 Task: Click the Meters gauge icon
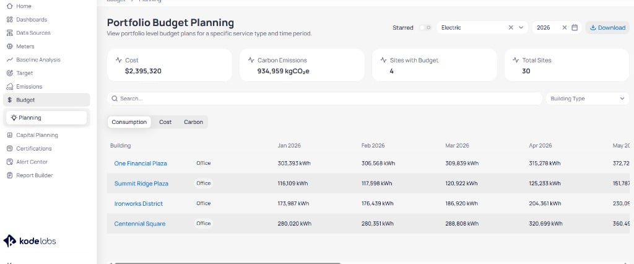pyautogui.click(x=10, y=46)
